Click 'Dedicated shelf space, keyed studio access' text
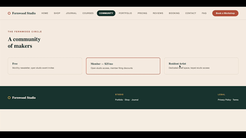Image resolution: width=246 pixels, height=138 pixels. pos(189,68)
